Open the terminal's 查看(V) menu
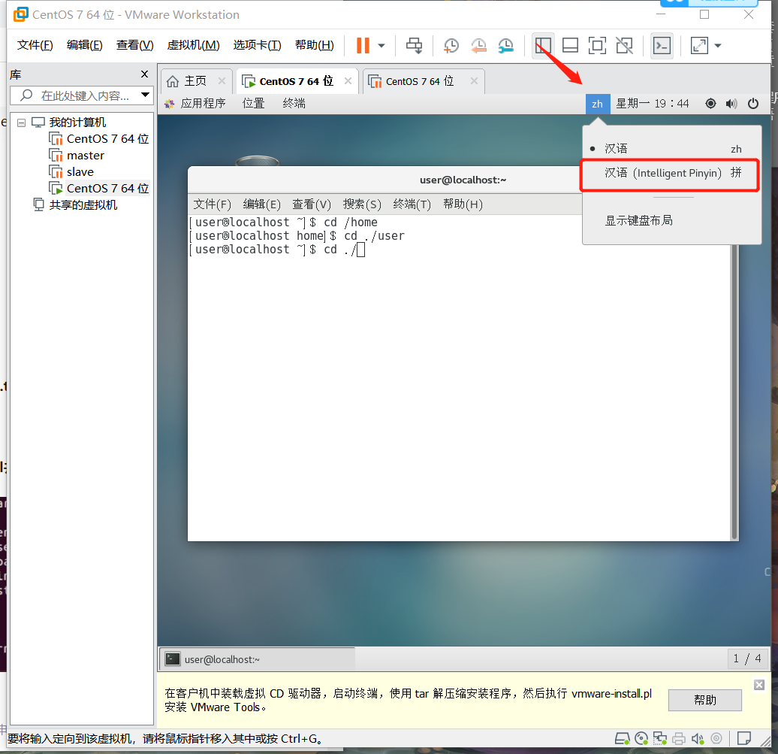 click(x=311, y=204)
